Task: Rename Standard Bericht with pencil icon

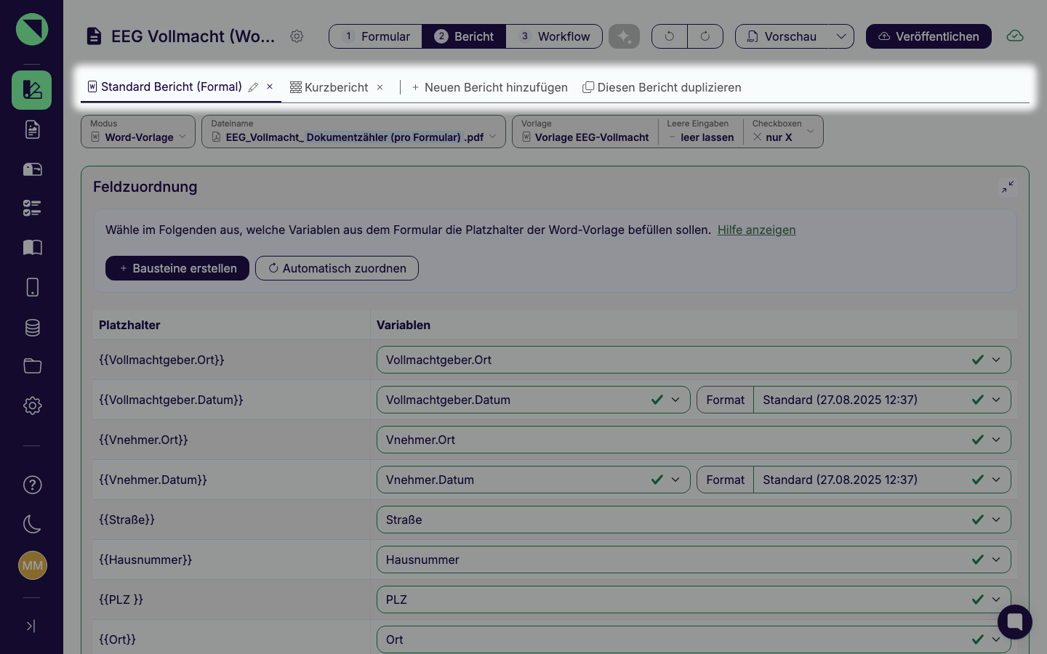Action: pyautogui.click(x=253, y=87)
